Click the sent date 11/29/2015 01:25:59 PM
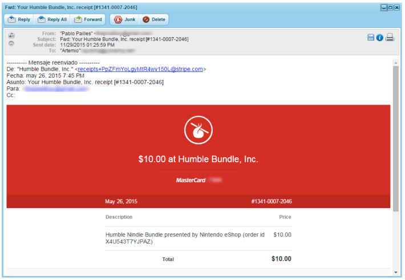The image size is (405, 280). (87, 45)
